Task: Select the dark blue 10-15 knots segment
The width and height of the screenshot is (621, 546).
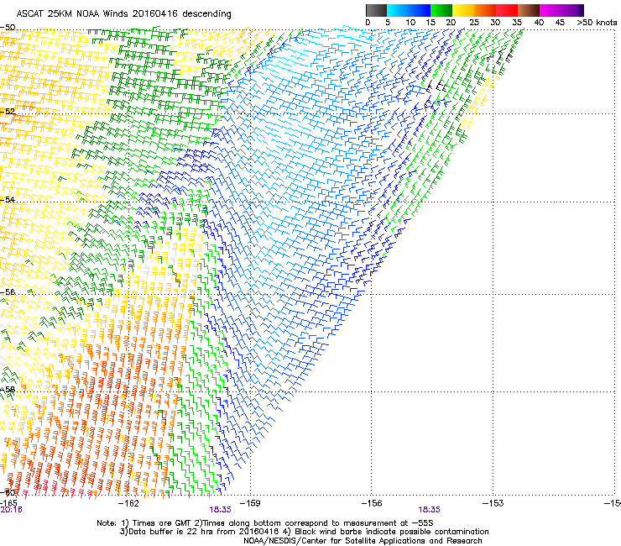Action: (420, 10)
